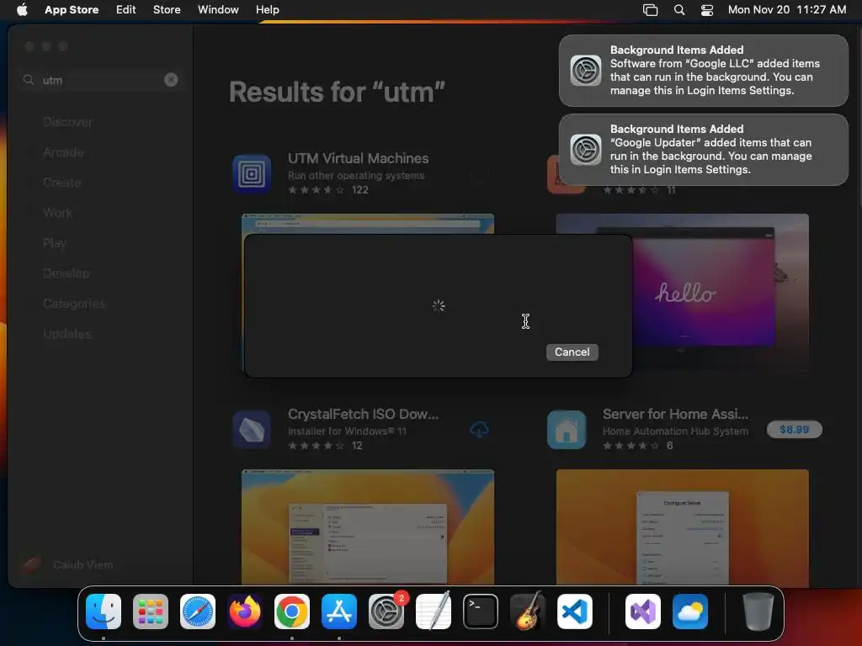Viewport: 862px width, 646px height.
Task: Open the Help menu
Action: tap(267, 9)
